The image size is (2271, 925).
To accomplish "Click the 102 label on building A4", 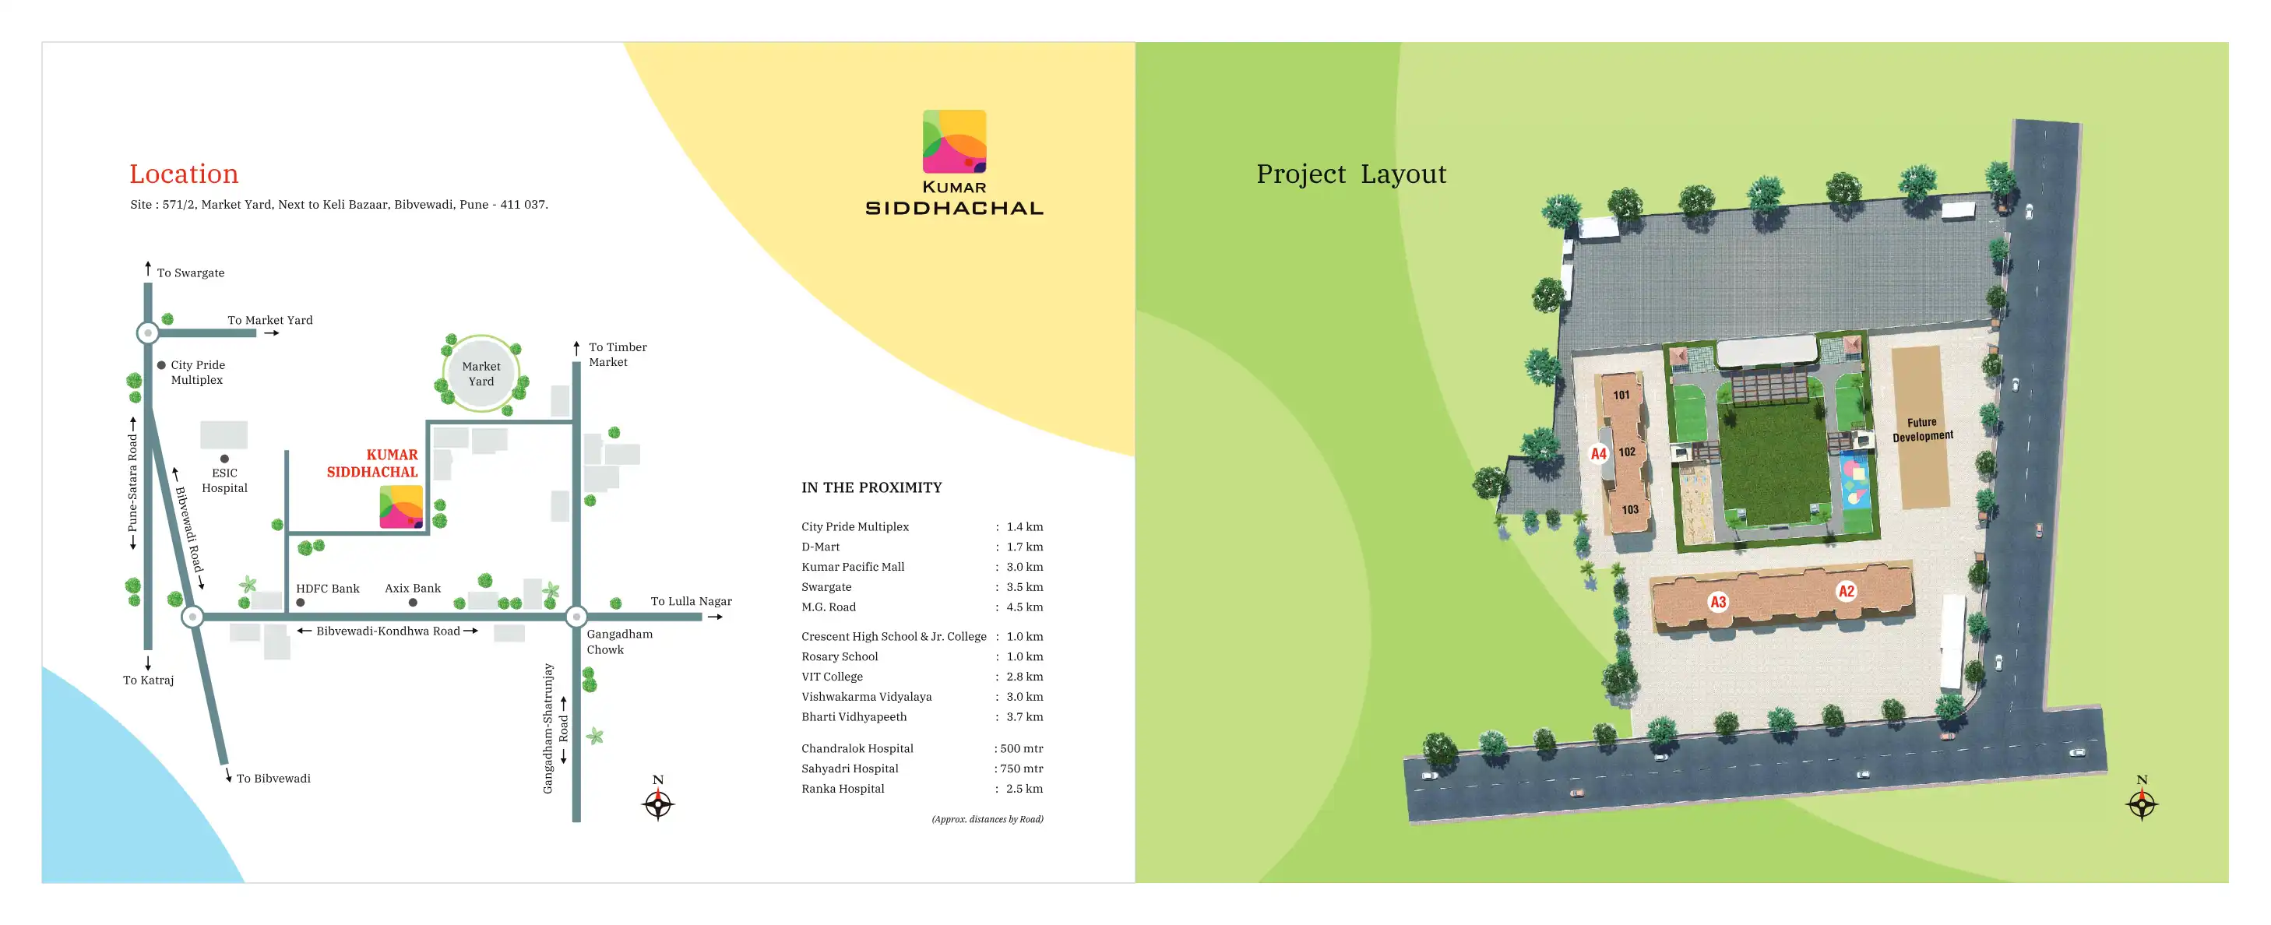I will (1627, 452).
